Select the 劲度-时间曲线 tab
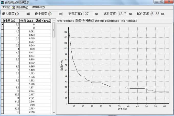Image resolution: width=174 pixels, height=116 pixels. (x=84, y=21)
